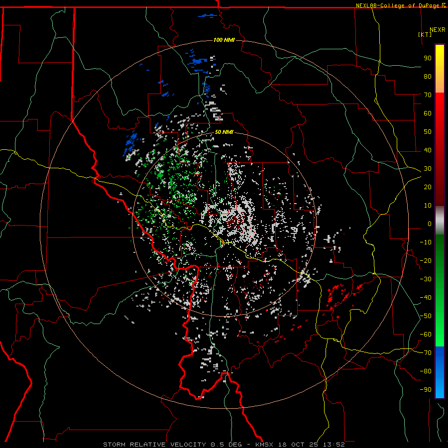
Task: Click the STORM RELATIVE VELOCITY caption text
Action: [x=154, y=445]
